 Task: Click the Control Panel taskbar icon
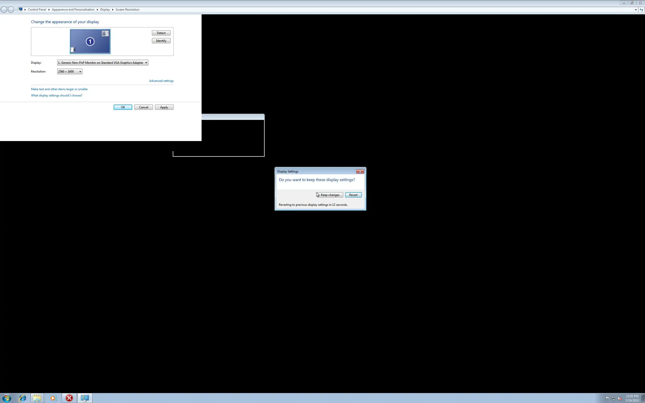pyautogui.click(x=85, y=398)
